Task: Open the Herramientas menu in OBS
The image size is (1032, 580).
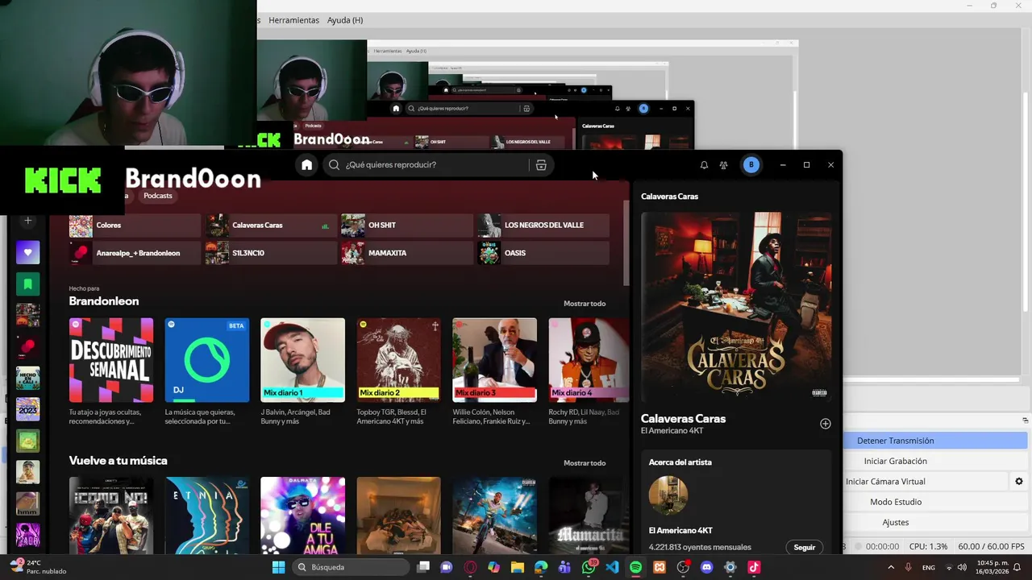Action: coord(293,20)
